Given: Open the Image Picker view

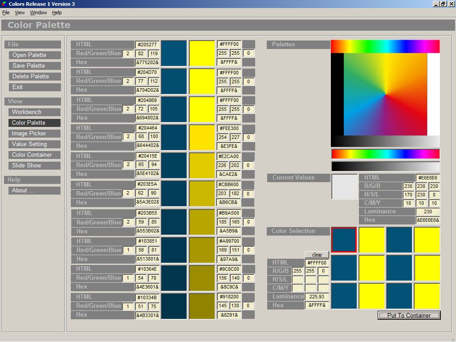Looking at the screenshot, I should pos(34,134).
